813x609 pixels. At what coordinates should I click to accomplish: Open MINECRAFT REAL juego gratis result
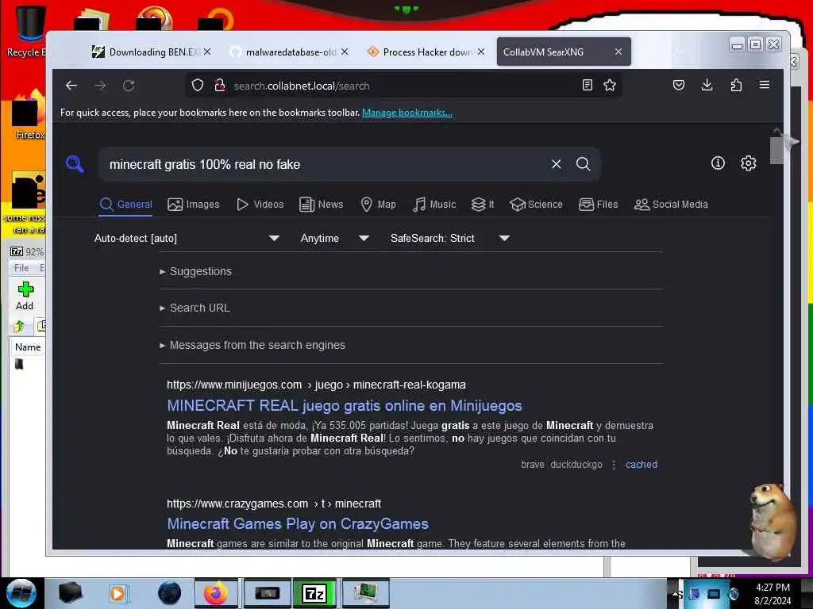[345, 405]
